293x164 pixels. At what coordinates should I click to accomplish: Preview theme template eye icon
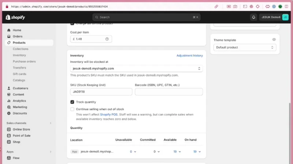[274, 40]
